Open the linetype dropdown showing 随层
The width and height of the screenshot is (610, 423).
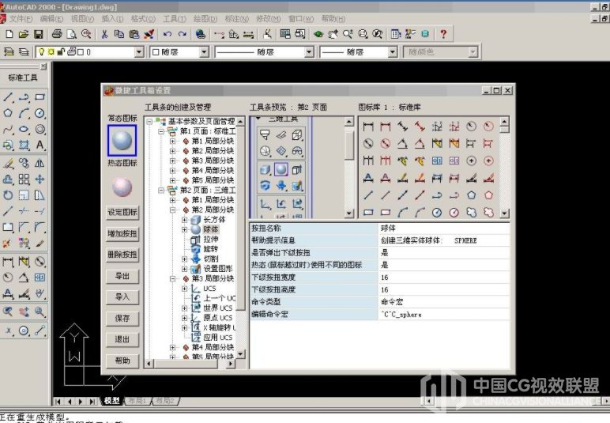point(309,51)
